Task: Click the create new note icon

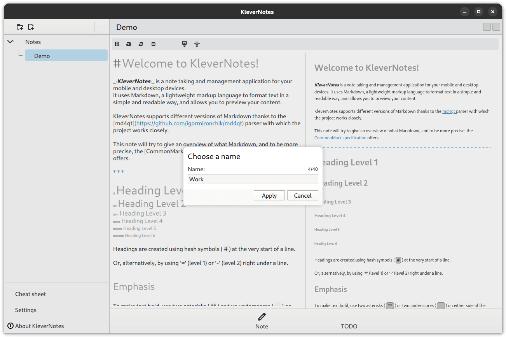Action: pyautogui.click(x=31, y=27)
